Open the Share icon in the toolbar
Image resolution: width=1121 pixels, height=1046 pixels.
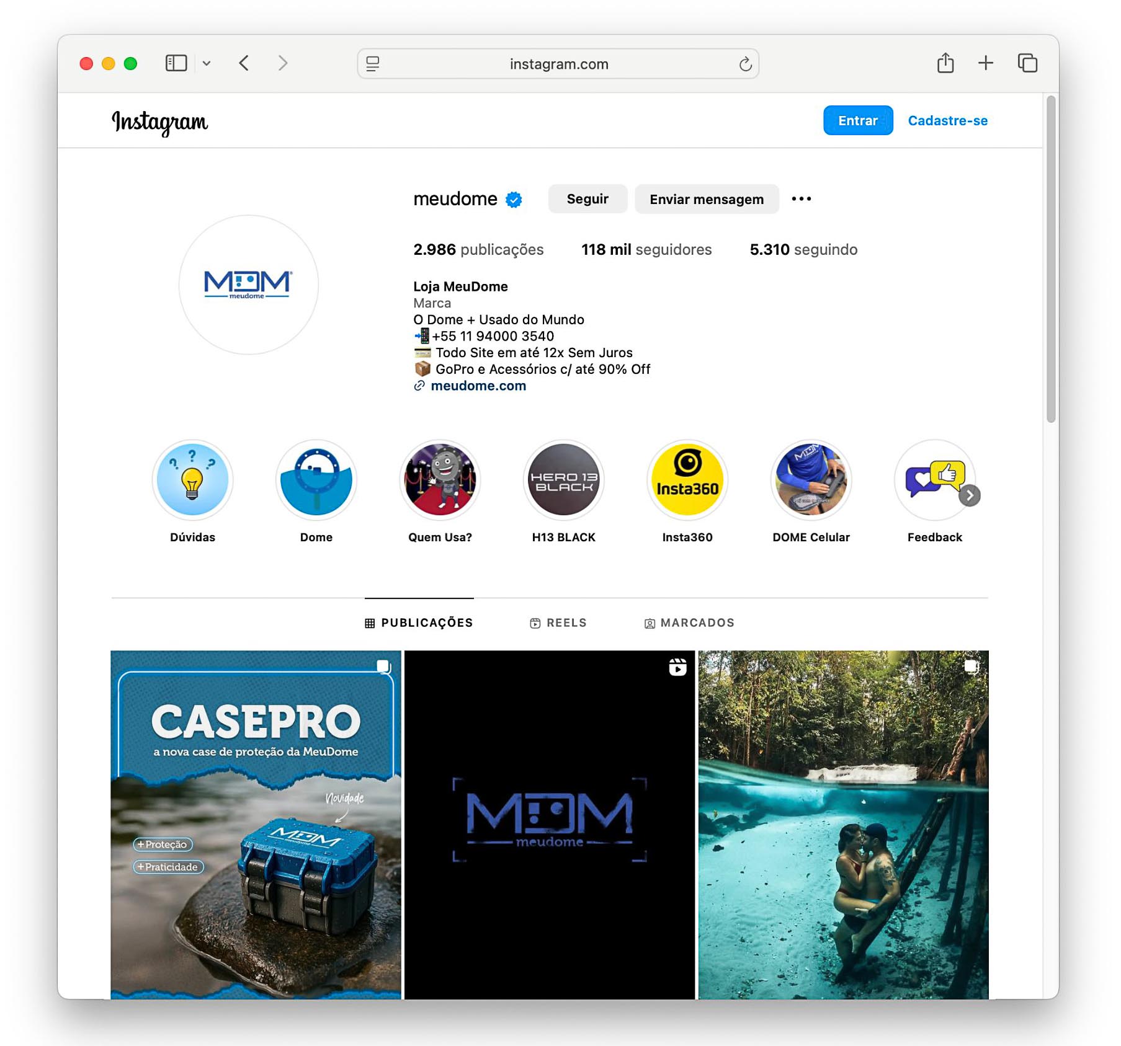coord(945,63)
